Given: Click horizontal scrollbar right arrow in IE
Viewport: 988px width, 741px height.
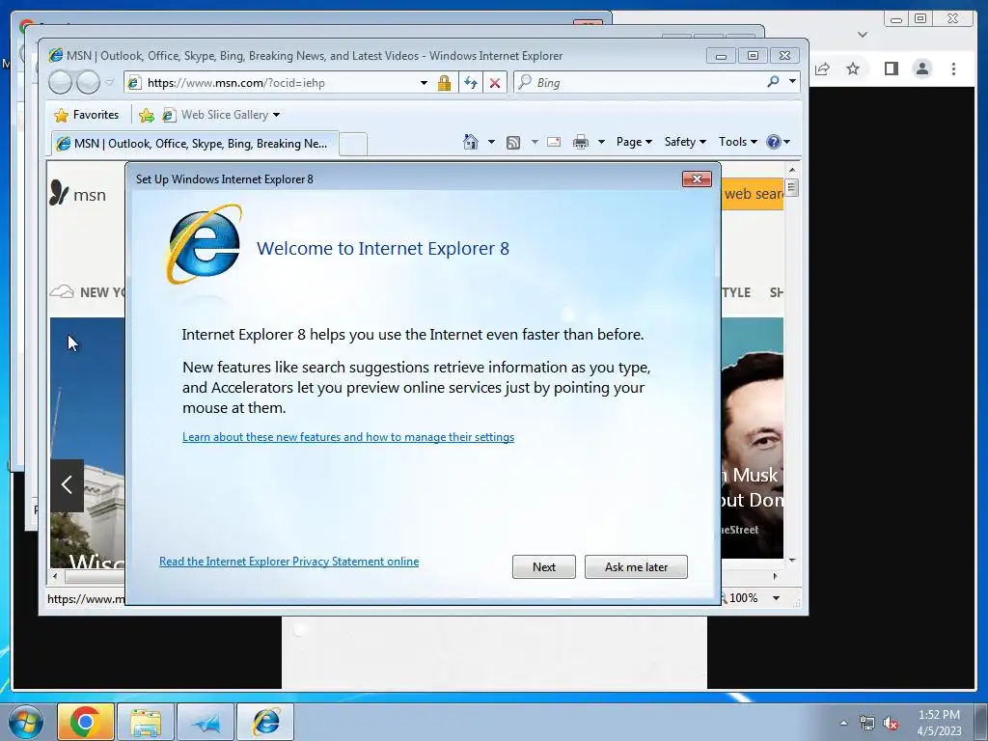Looking at the screenshot, I should point(775,576).
